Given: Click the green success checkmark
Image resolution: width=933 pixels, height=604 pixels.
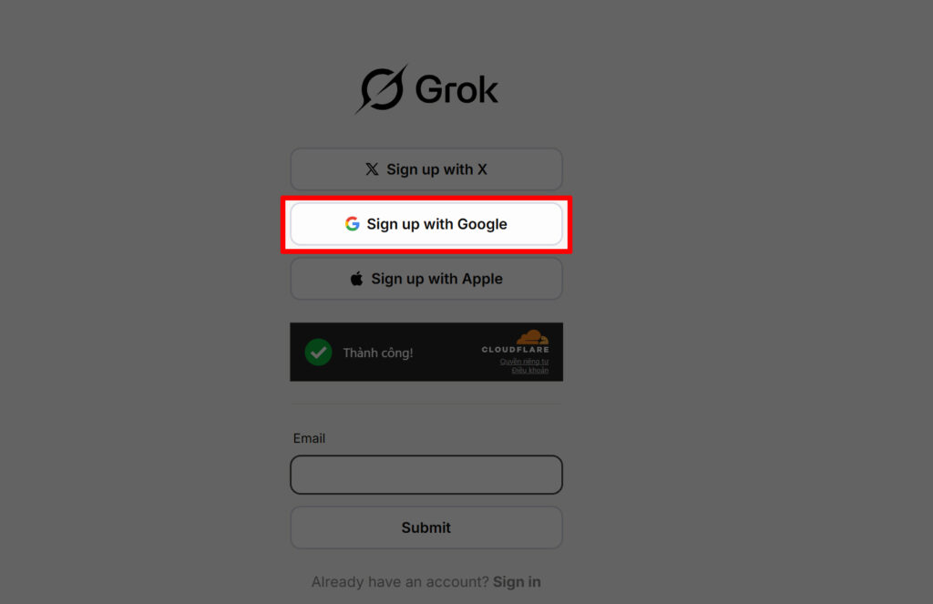Looking at the screenshot, I should (x=318, y=353).
